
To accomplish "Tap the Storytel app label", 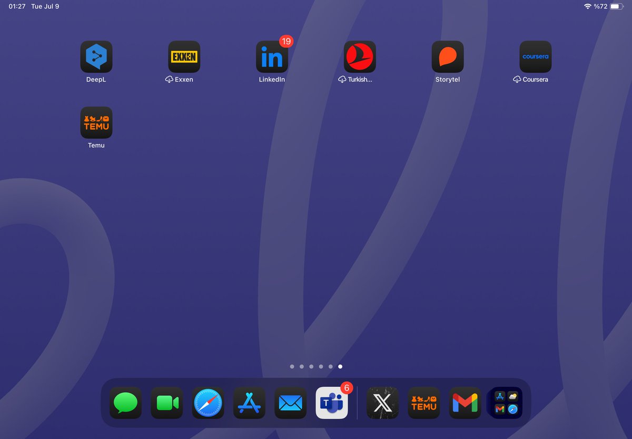I will [x=448, y=79].
